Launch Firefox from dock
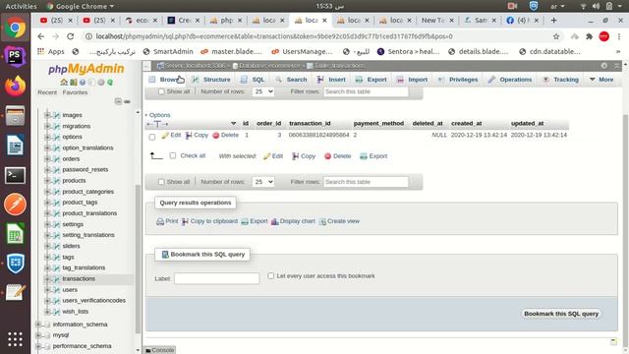The height and width of the screenshot is (354, 629). pyautogui.click(x=16, y=86)
